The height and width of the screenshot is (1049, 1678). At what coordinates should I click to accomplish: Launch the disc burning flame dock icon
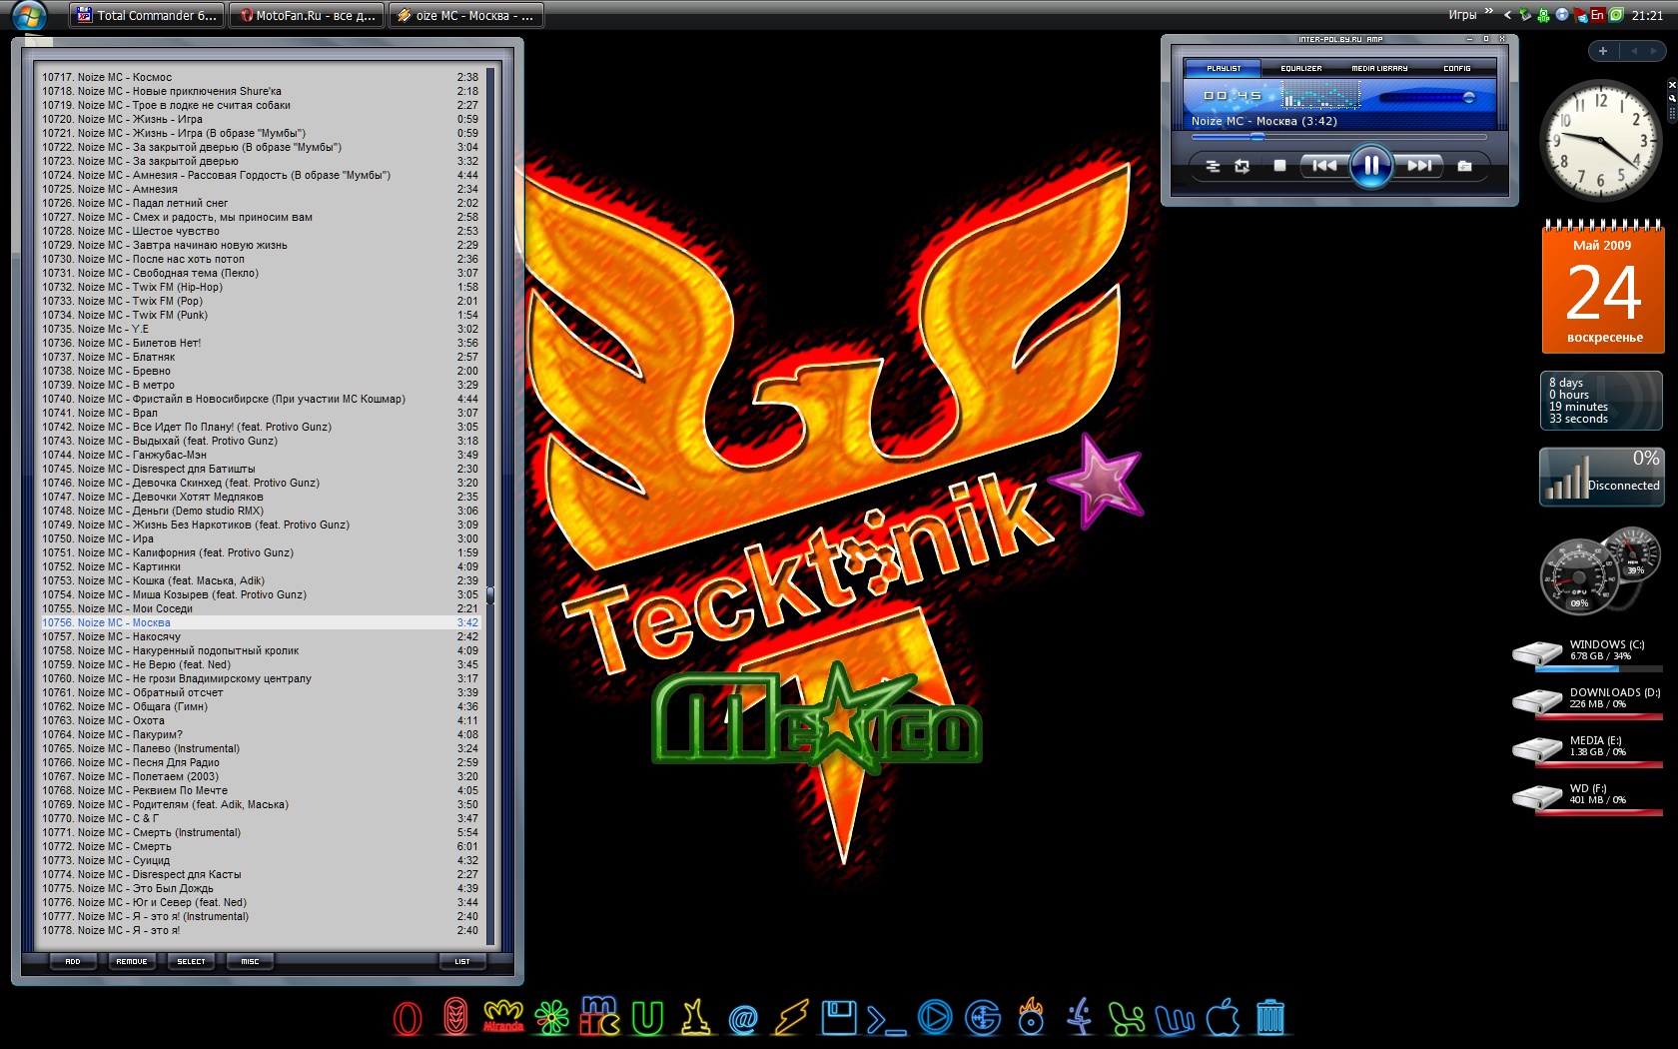coord(1031,1016)
